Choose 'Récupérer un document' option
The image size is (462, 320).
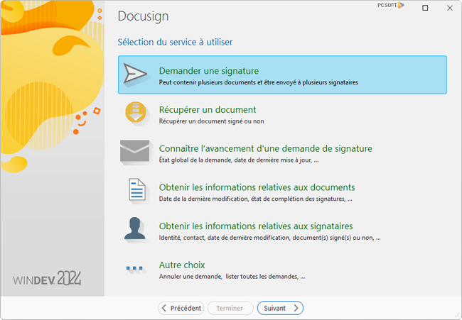point(208,110)
